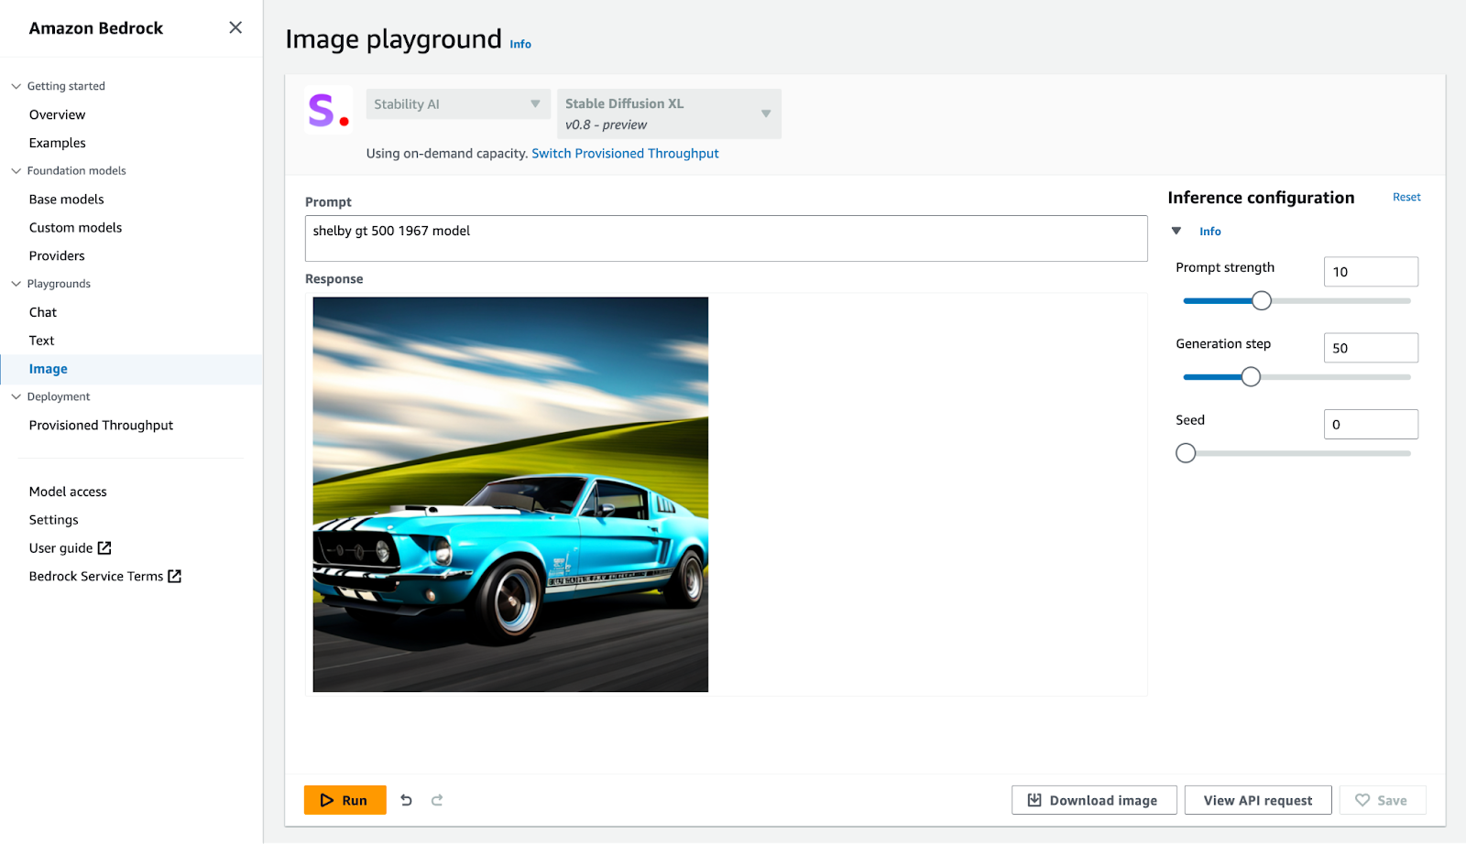Open the Stable Diffusion XL model dropdown
This screenshot has width=1466, height=844.
(668, 114)
